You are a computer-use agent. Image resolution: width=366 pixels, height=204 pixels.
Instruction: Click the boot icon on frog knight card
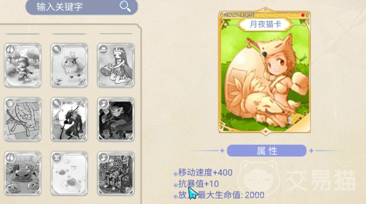103,104
